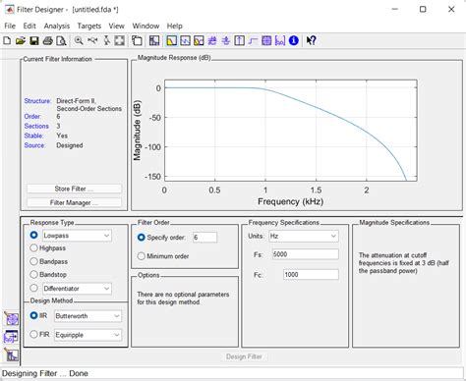
Task: Click the 'Magnitude (dB)' vertical axis label
Action: pyautogui.click(x=137, y=131)
